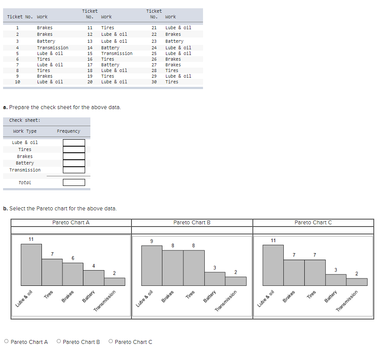Screen dimensions: 389x350
Task: Click the tallest bar labeled 11 in Chart A
Action: pos(31,264)
